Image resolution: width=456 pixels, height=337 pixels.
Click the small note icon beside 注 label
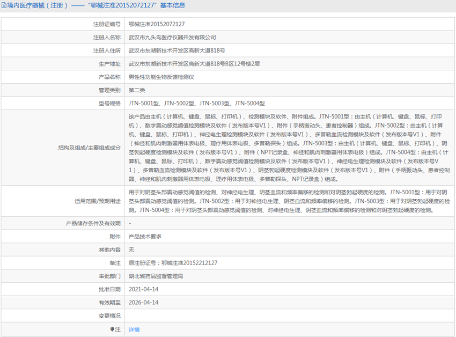(111, 329)
